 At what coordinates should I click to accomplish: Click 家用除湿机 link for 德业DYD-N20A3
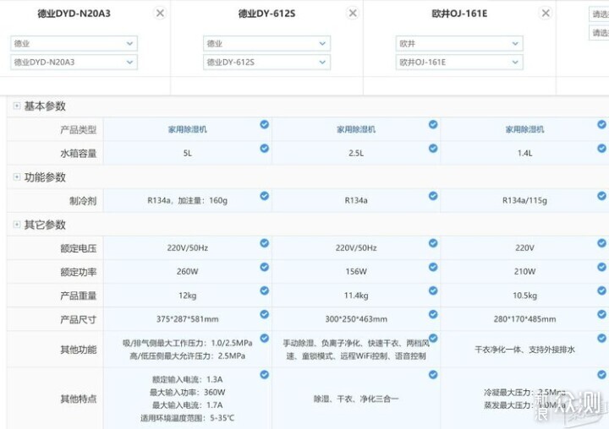point(188,129)
